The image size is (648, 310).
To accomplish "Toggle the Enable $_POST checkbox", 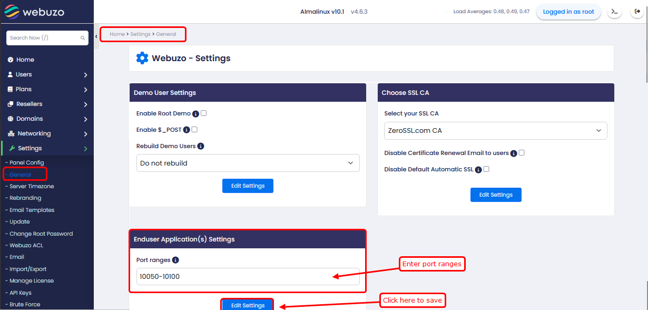I will [194, 129].
